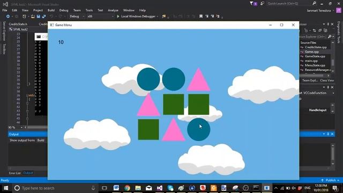Click the Save icon in the toolbar

click(x=38, y=17)
